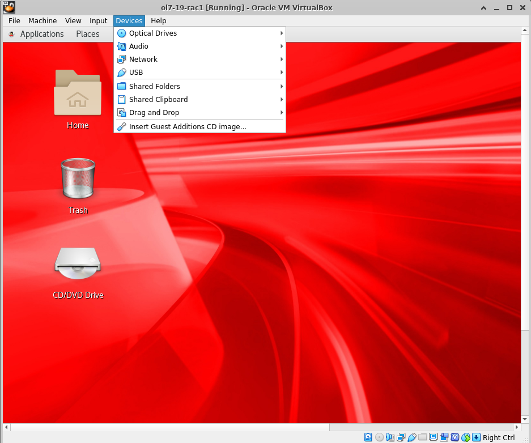Click the USB status bar icon

click(412, 437)
